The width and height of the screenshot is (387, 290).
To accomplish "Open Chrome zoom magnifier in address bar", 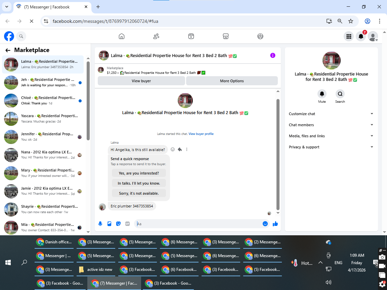I will pos(340,21).
